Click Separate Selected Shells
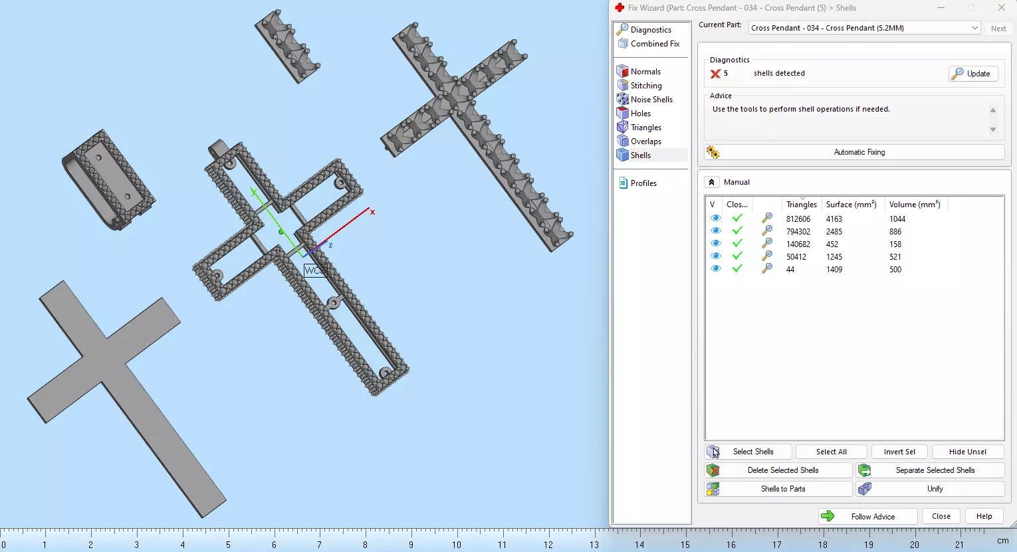Image resolution: width=1017 pixels, height=552 pixels. tap(930, 470)
